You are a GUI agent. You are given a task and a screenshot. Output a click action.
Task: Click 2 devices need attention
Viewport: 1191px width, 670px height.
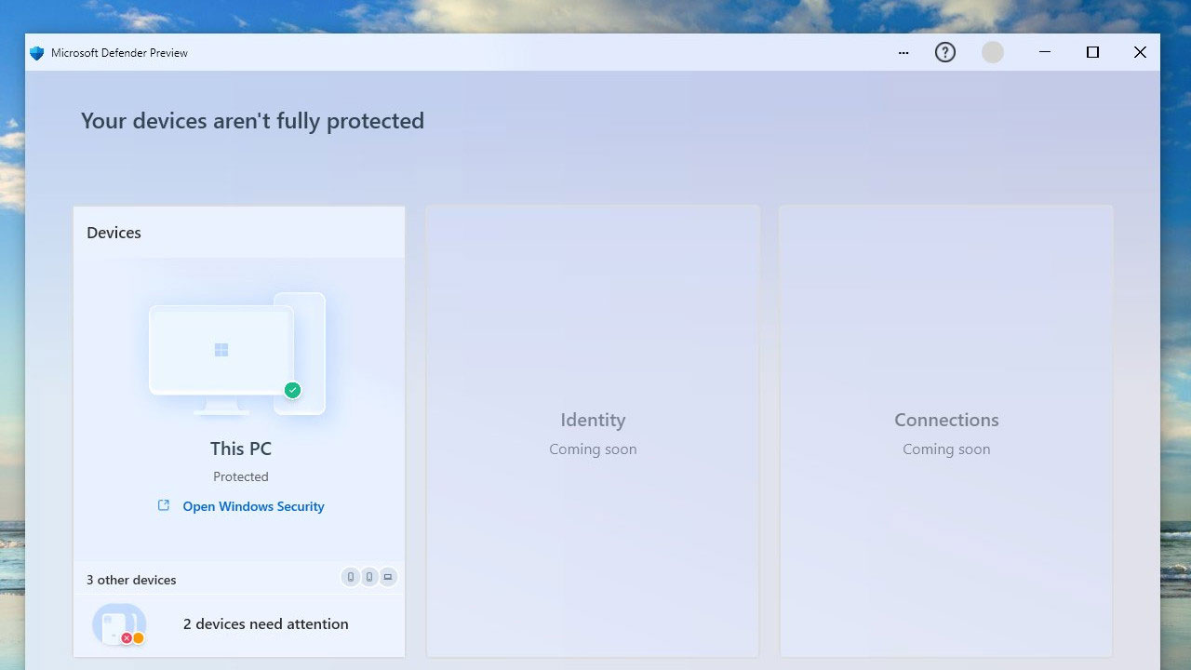pos(265,623)
